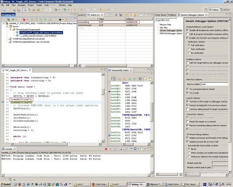Close the RF_Toggle_LED_Demo.c editor tab
Image resolution: width=233 pixels, height=187 pixels.
30,70
